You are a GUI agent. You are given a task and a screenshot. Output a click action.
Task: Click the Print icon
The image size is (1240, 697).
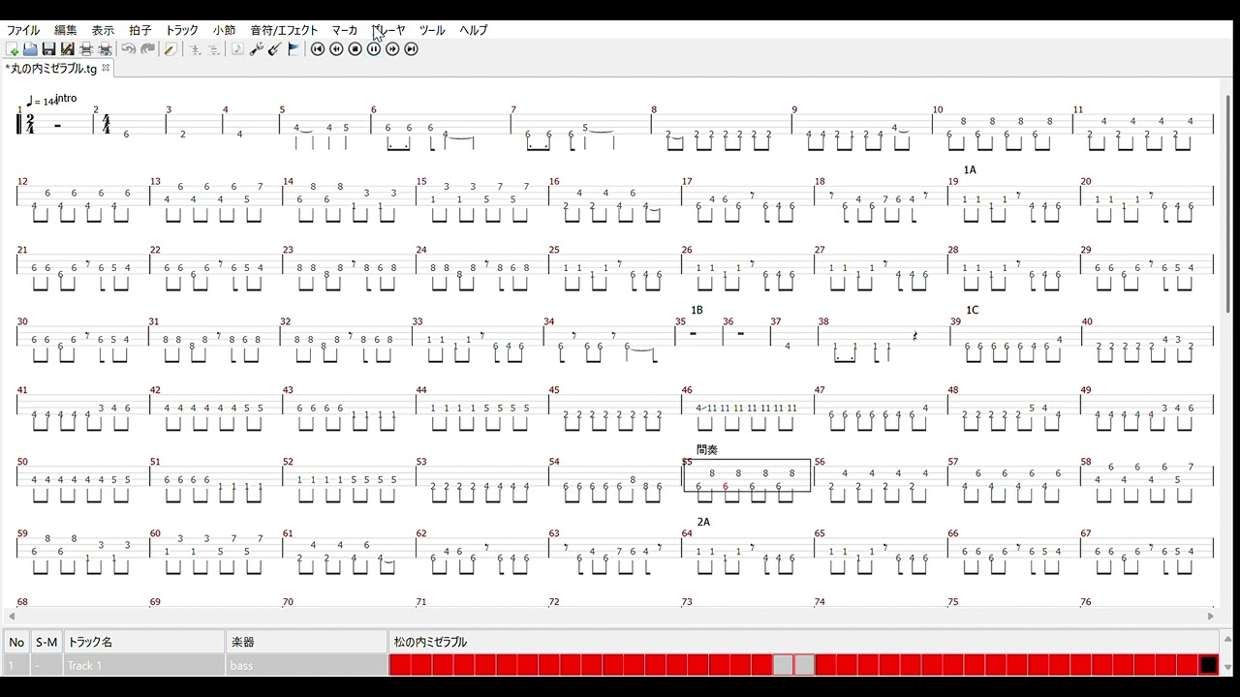coord(86,49)
